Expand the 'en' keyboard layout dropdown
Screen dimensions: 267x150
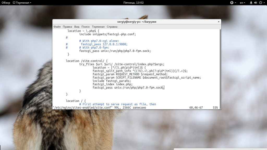[x=242, y=3]
